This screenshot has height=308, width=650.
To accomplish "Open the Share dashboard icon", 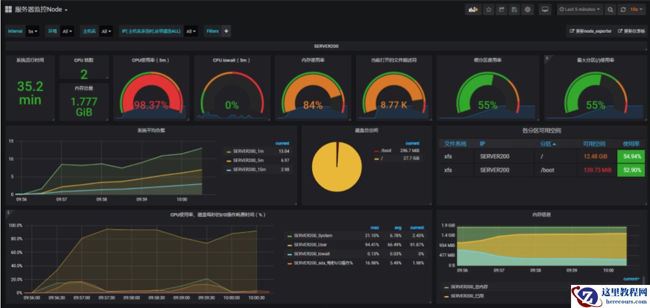I will click(502, 10).
